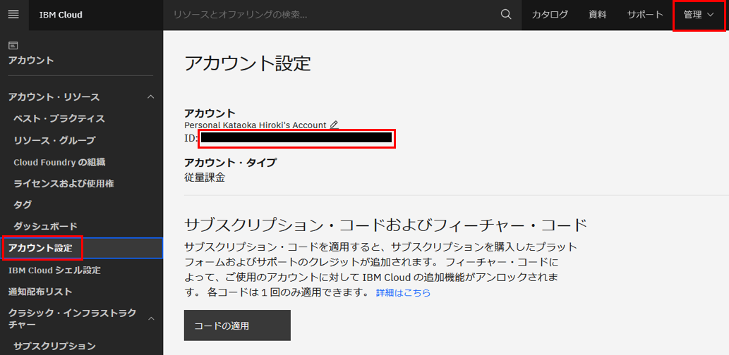Screen dimensions: 729x355
Task: Click the Personal Kataoka Hiroki's Account name
Action: point(255,125)
